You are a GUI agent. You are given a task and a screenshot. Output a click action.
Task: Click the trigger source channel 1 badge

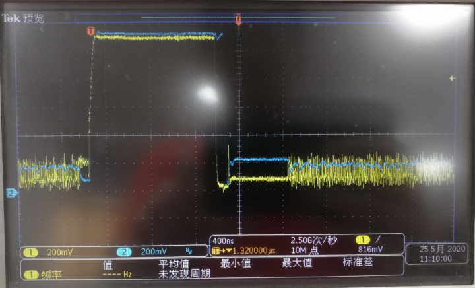click(x=363, y=240)
